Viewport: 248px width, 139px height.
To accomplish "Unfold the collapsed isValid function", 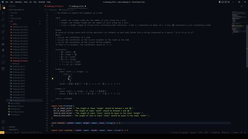I will coord(50,123).
